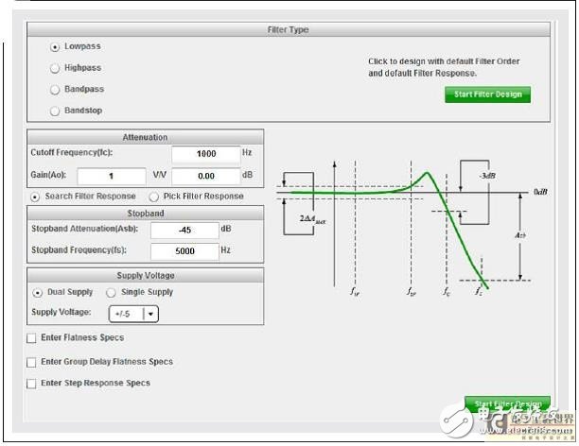Enable Enter Group Delay Flatness Specs
Screen dimensions: 579x446
tap(31, 362)
